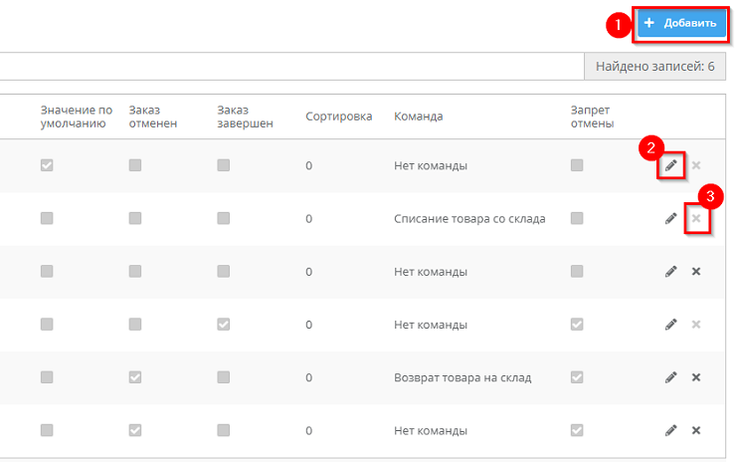Toggle Значение по умолчанию checkbox in first row
This screenshot has height=462, width=736.
pos(47,165)
